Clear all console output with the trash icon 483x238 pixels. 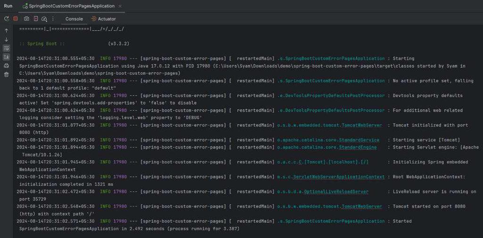click(7, 74)
